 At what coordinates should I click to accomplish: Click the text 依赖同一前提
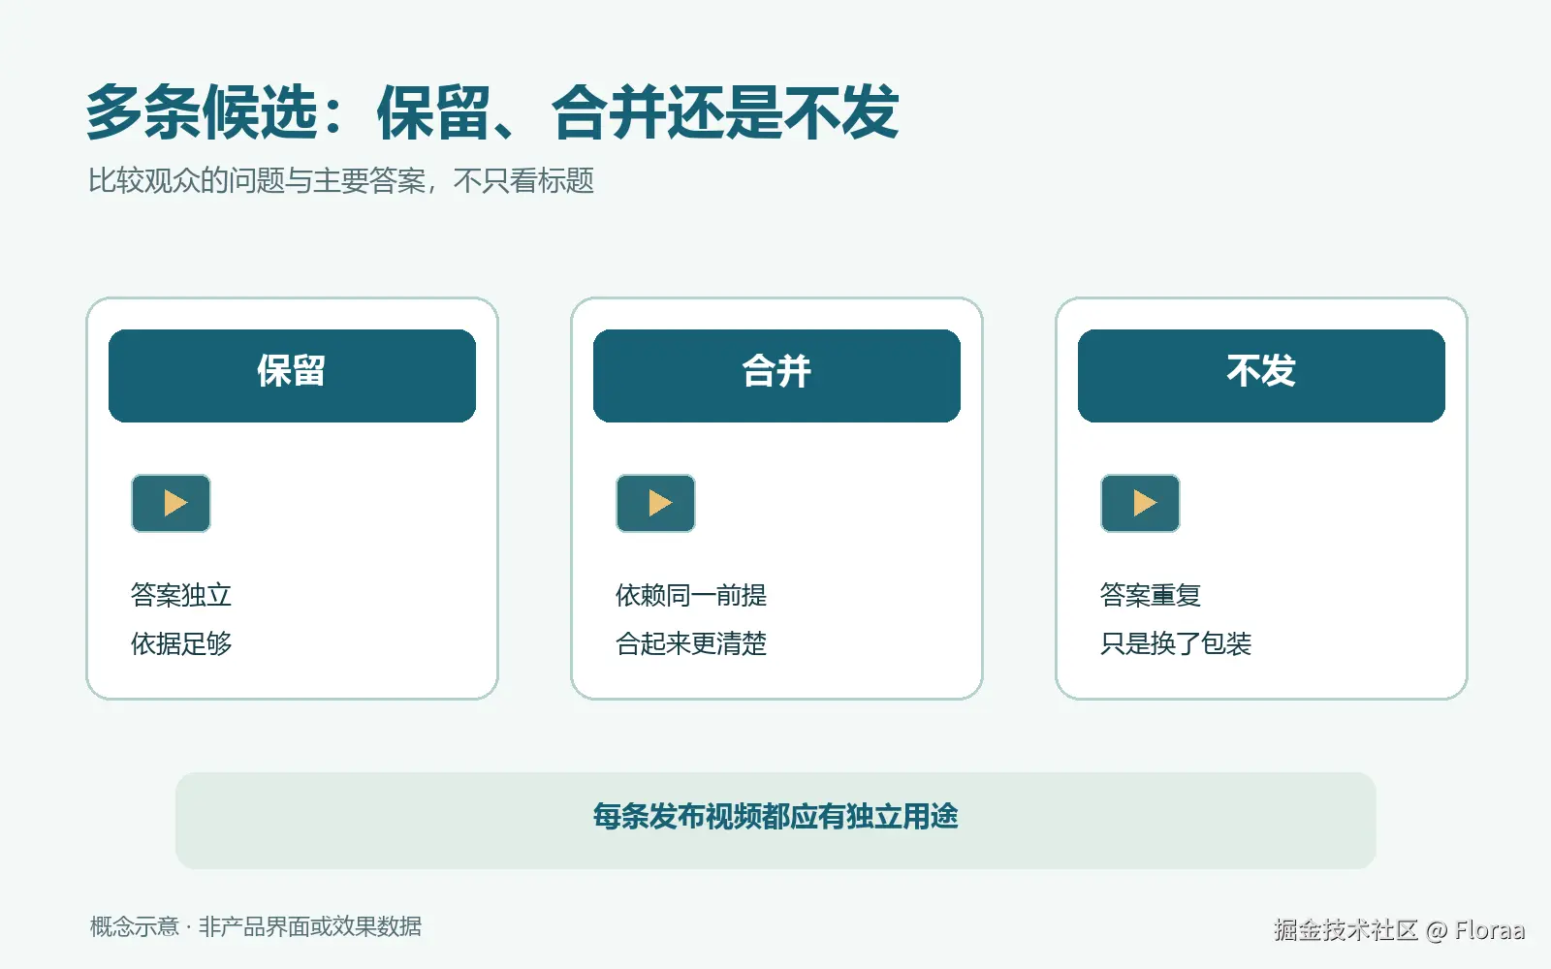click(x=691, y=595)
